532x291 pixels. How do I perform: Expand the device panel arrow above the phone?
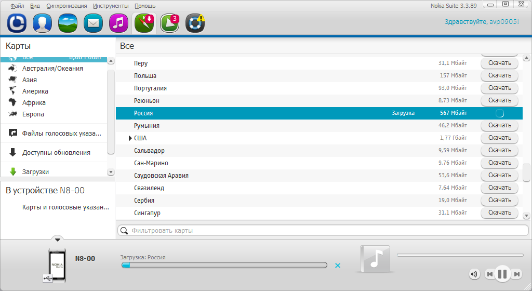click(x=58, y=240)
